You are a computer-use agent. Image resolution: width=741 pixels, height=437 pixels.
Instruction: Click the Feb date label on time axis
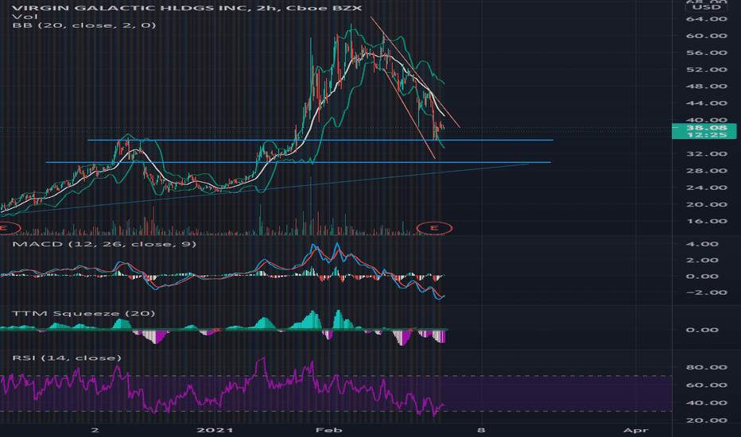[329, 430]
